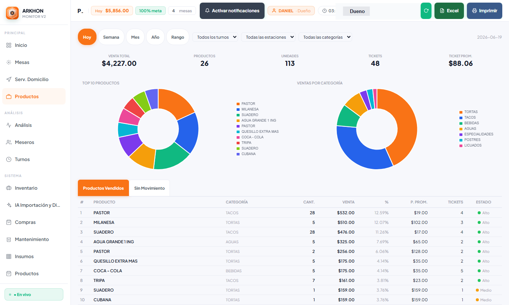Screen dimensions: 509x305
Task: Expand the Todos los turnos dropdown
Action: tap(215, 37)
